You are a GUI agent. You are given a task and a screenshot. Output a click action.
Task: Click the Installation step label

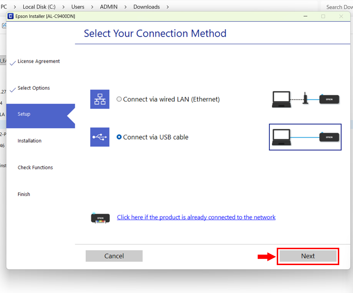coord(30,141)
